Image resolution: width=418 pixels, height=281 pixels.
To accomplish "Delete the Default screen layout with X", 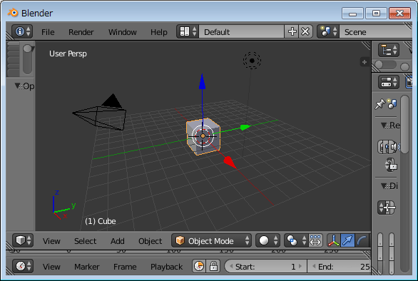I will pos(305,31).
